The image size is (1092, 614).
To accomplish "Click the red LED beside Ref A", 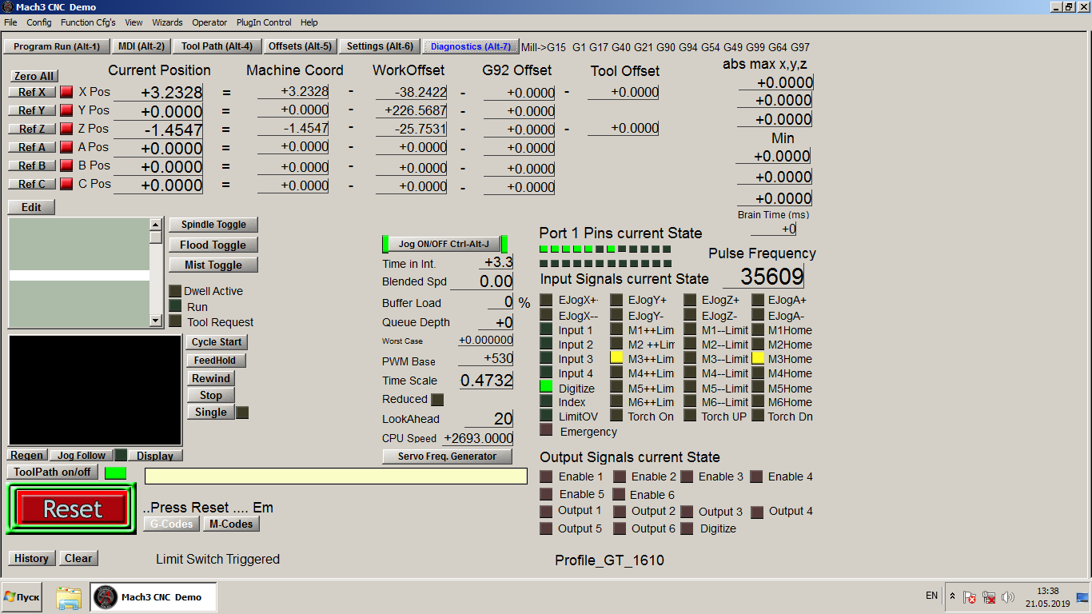I will [66, 147].
